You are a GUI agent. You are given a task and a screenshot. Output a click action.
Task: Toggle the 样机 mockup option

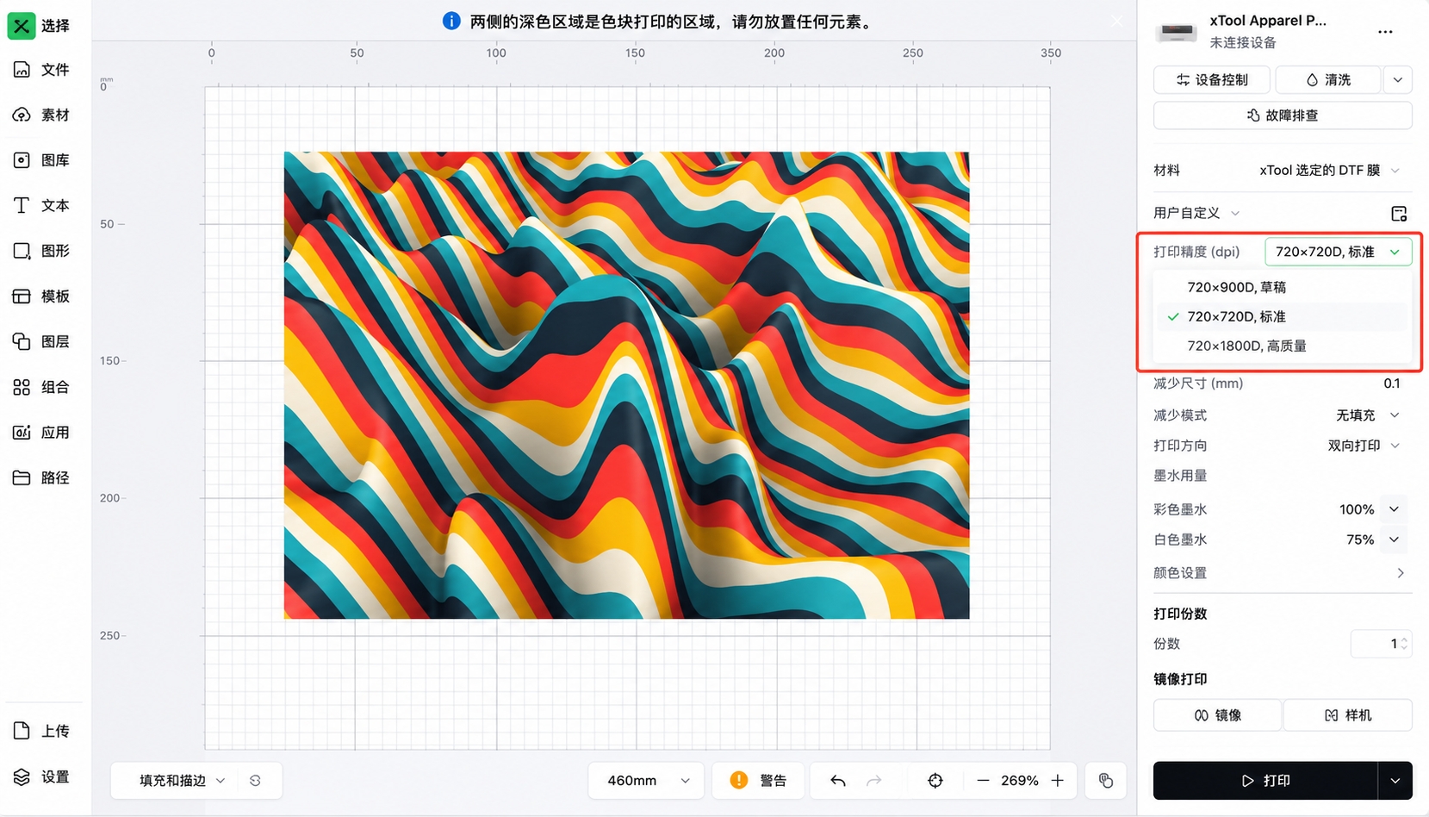(x=1348, y=715)
